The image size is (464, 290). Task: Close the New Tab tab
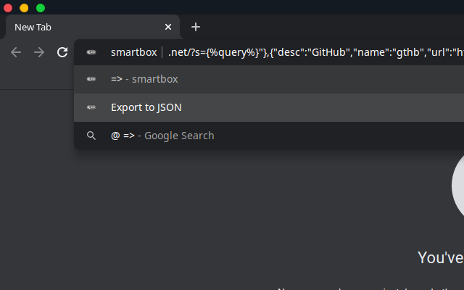click(168, 27)
